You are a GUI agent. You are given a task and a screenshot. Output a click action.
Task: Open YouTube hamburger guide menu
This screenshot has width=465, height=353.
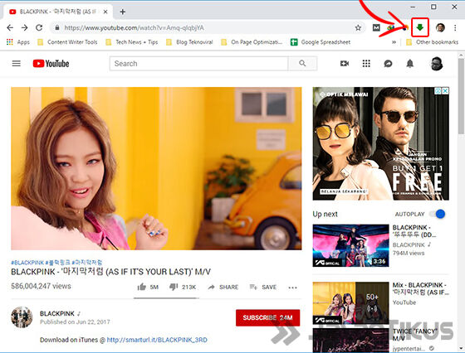point(17,63)
